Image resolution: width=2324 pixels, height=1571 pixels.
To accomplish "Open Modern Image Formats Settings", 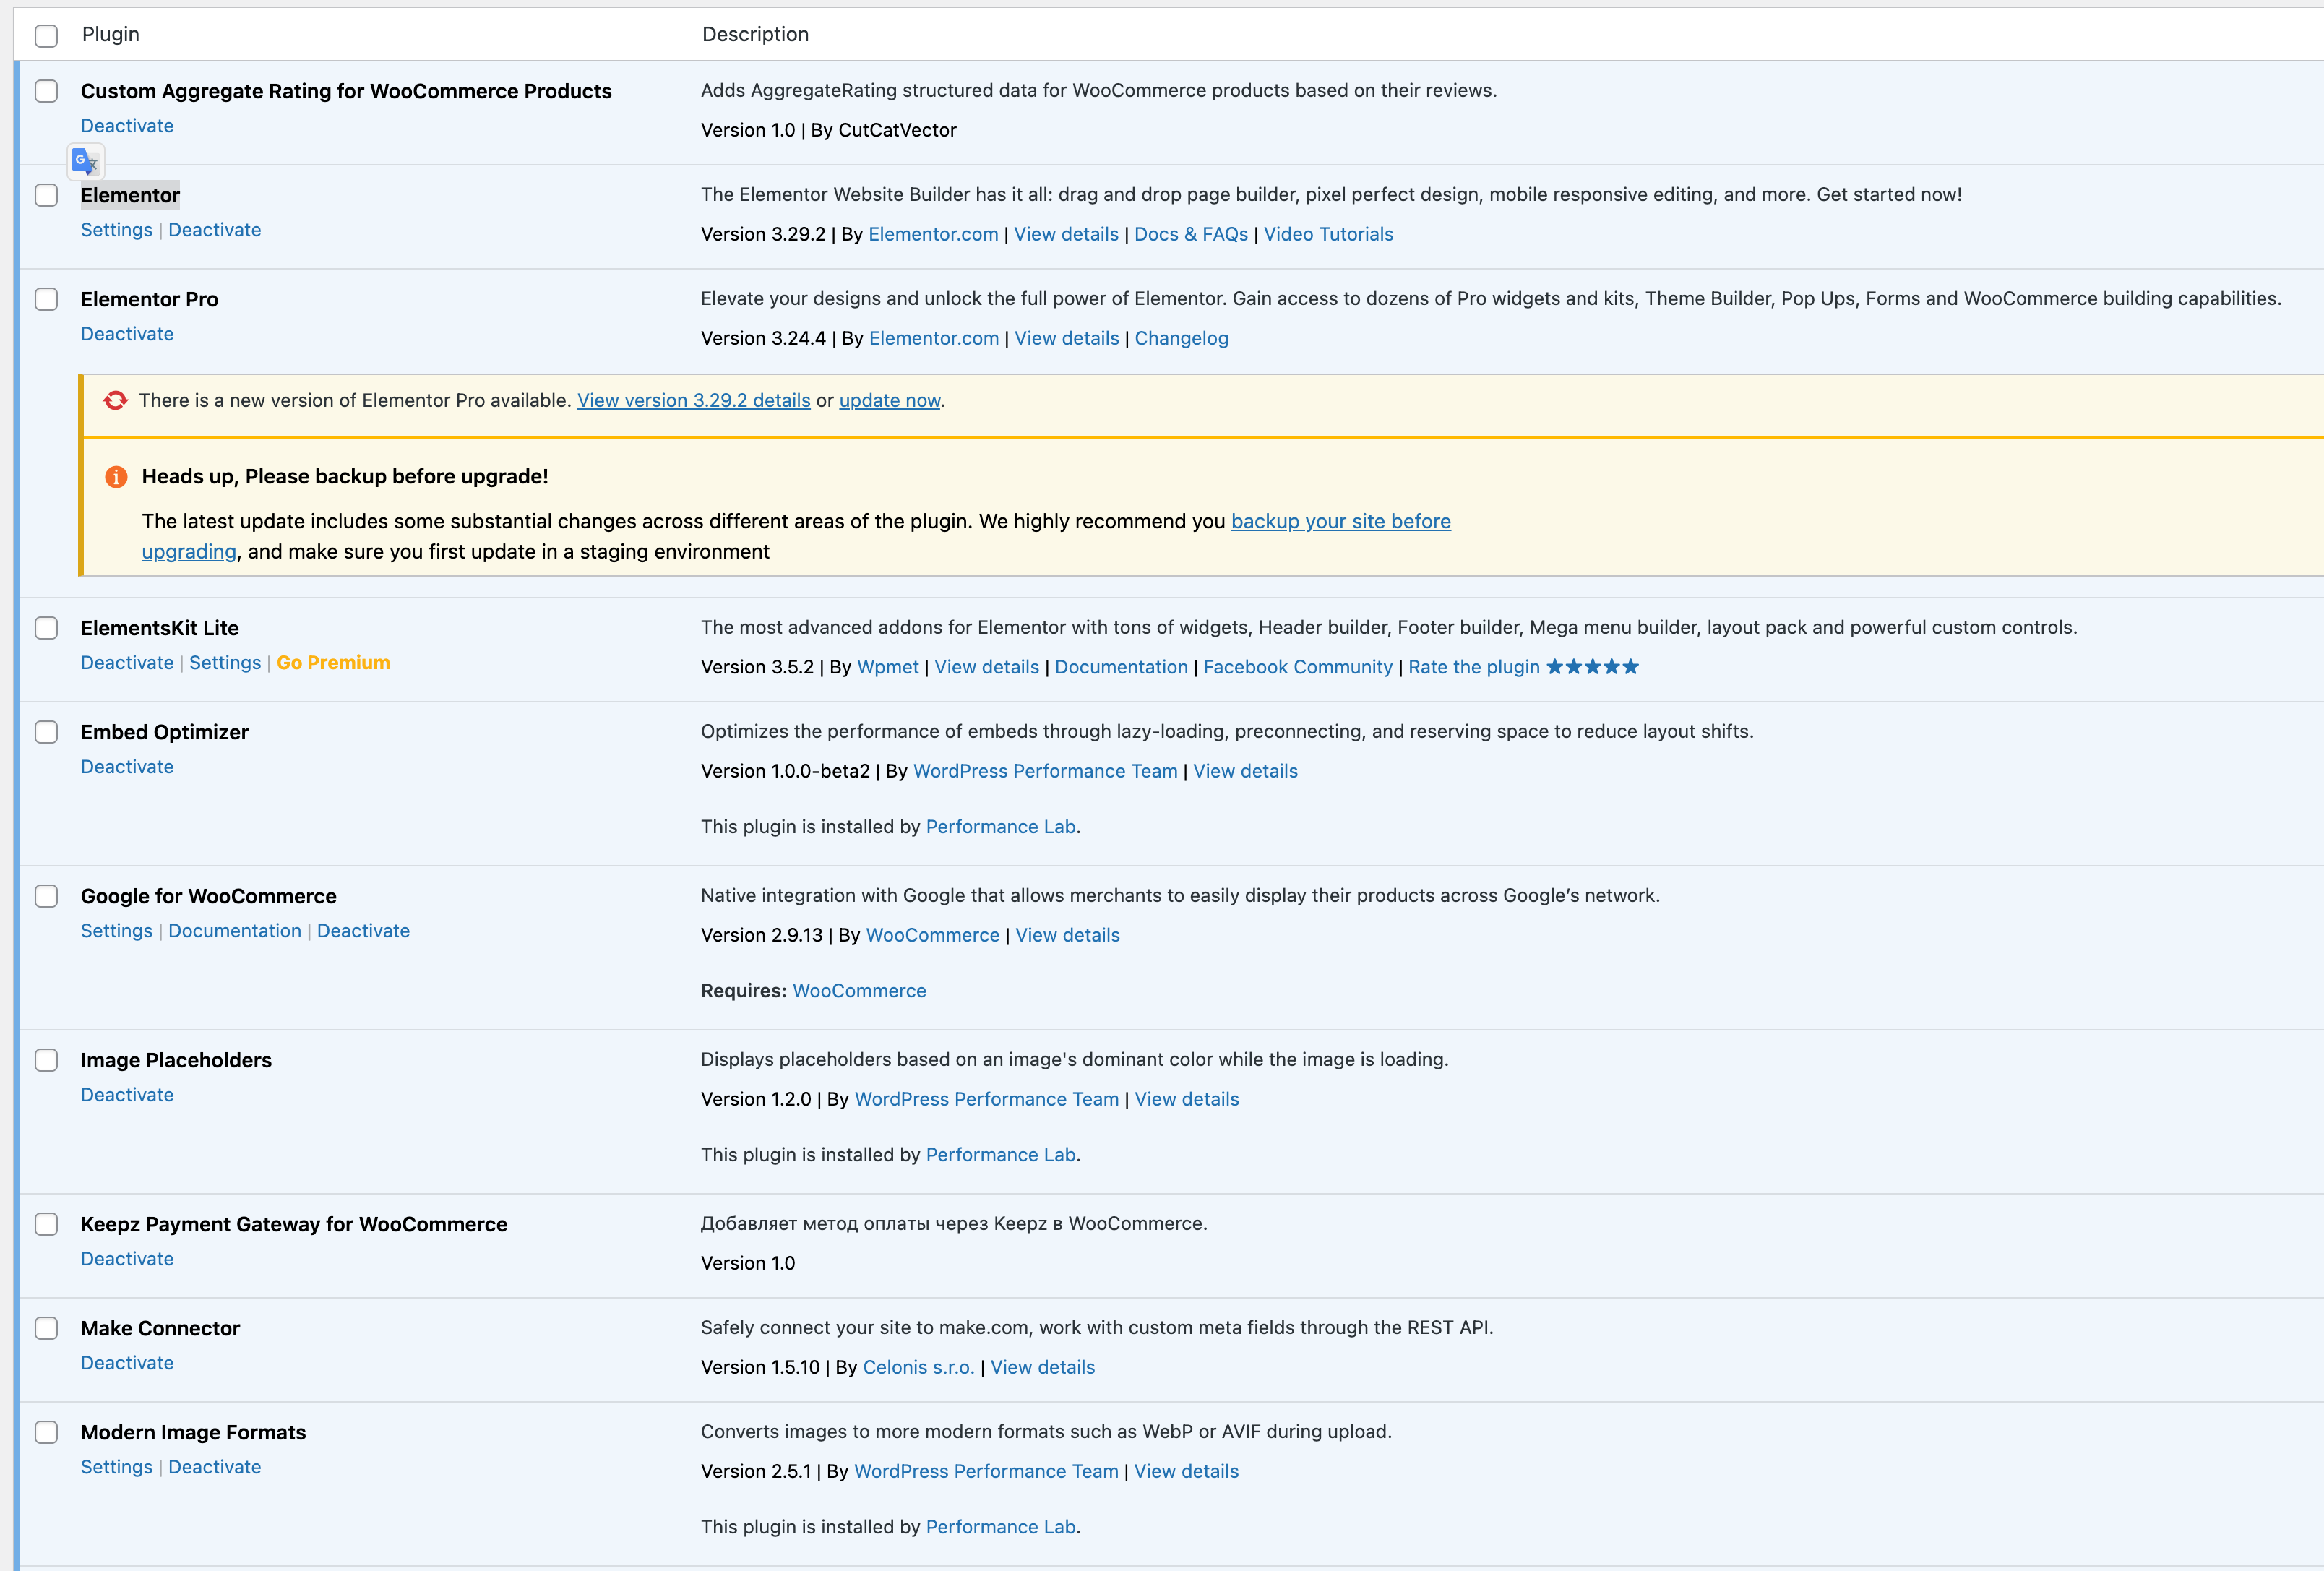I will click(x=116, y=1467).
